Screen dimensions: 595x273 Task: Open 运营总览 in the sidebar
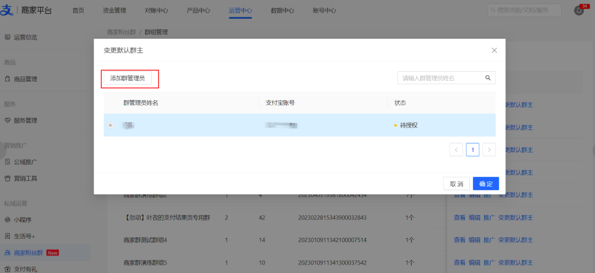tap(25, 37)
